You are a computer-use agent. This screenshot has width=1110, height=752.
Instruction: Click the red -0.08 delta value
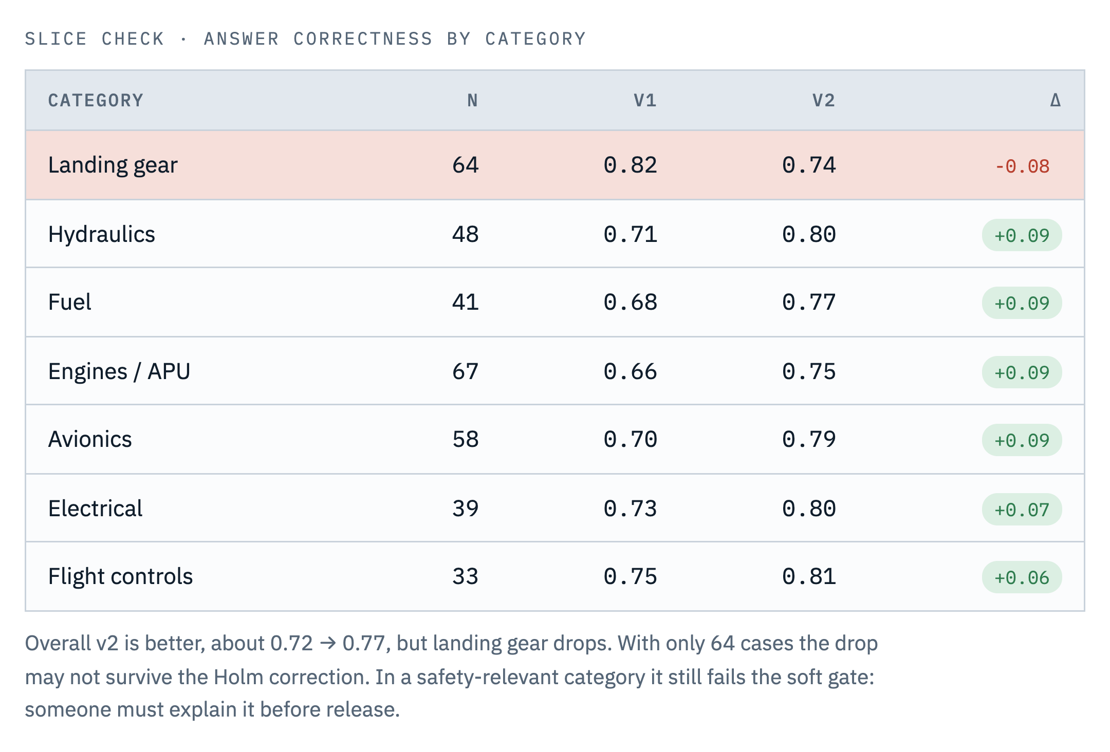click(1022, 166)
